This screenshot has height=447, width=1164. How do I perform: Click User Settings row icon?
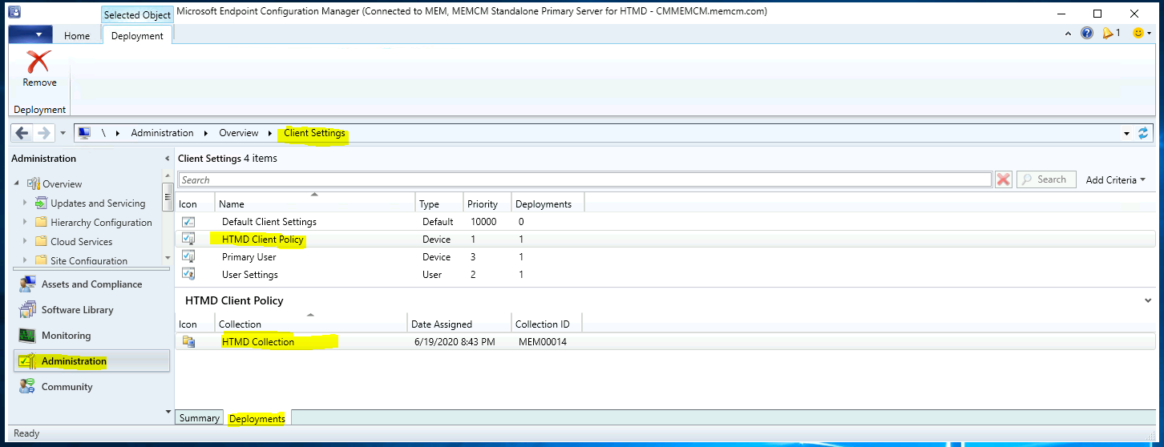tap(188, 274)
